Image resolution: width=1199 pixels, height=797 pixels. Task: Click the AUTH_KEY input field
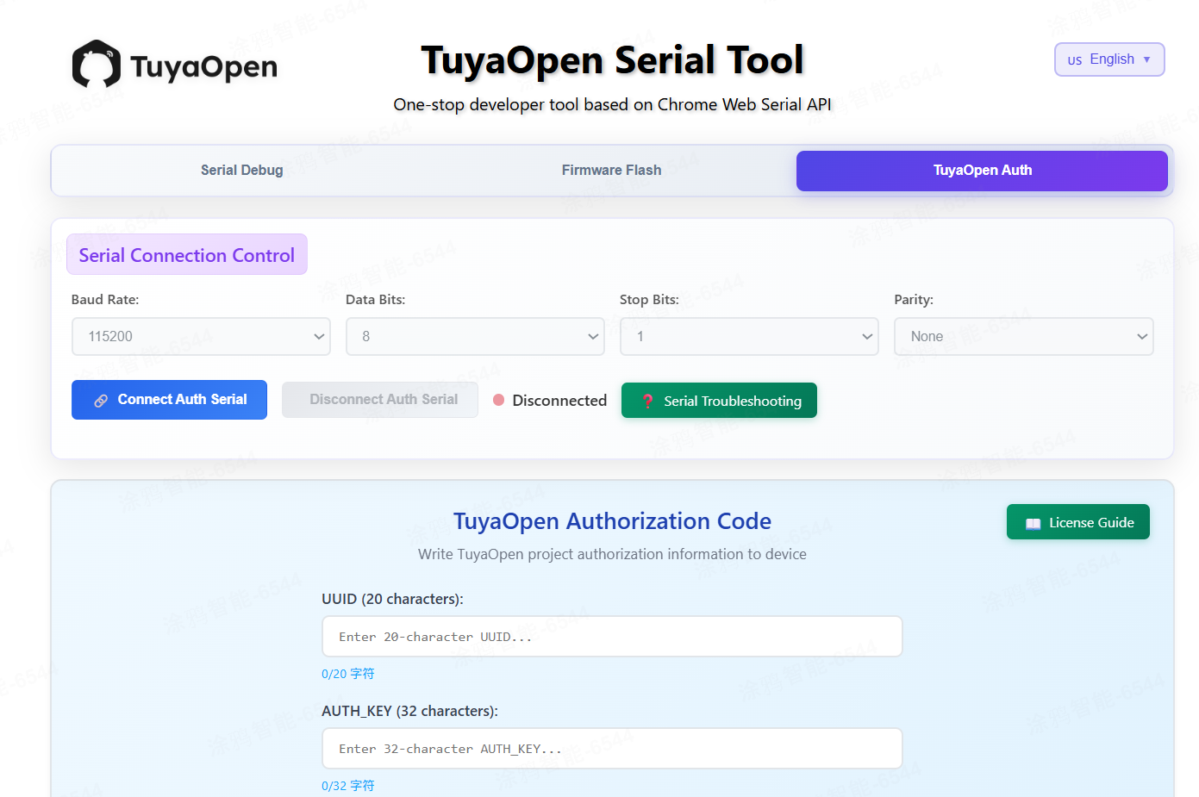coord(612,748)
